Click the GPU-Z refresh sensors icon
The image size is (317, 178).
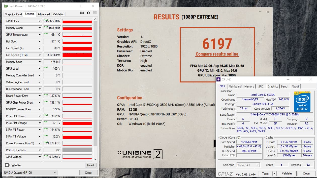coord(88,13)
